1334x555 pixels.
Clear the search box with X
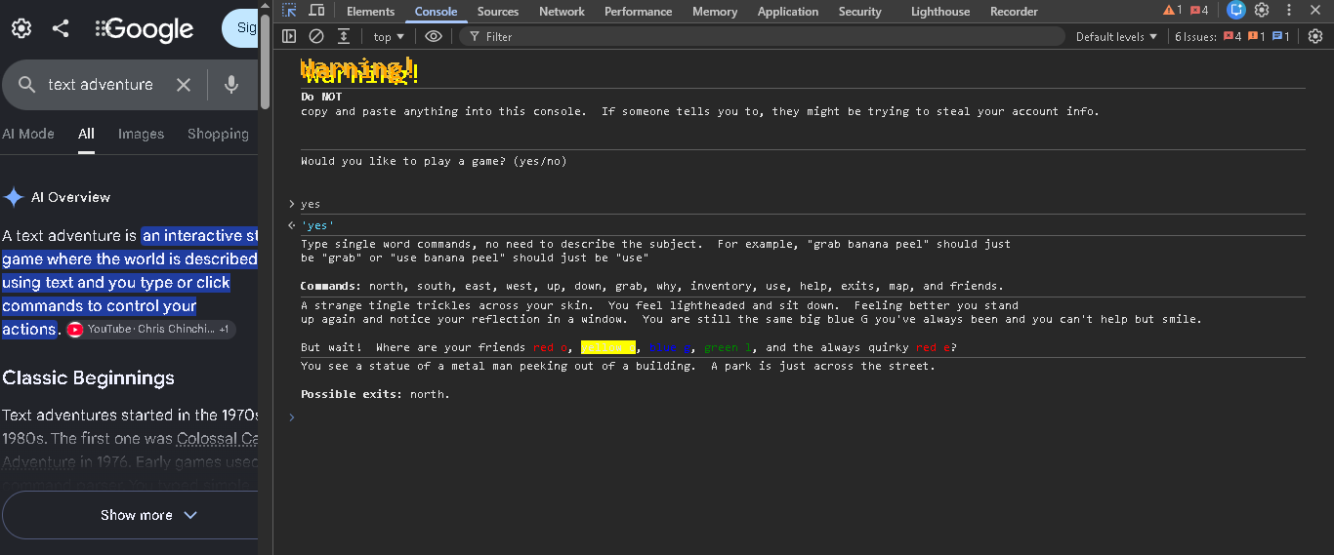pyautogui.click(x=184, y=85)
